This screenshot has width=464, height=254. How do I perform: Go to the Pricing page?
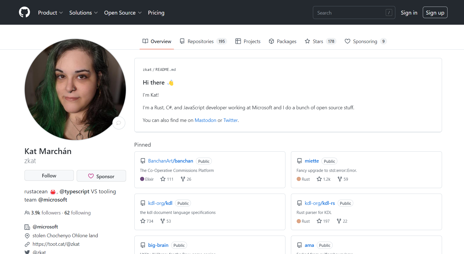156,13
